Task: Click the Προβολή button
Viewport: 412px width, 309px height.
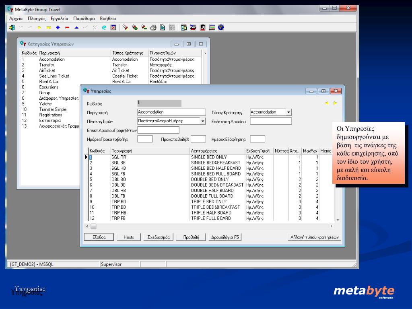Action: [x=191, y=237]
